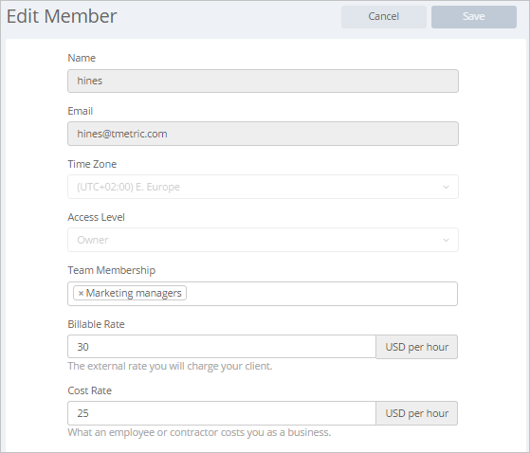This screenshot has width=530, height=453.
Task: Click the Team Membership field empty area
Action: tap(321, 294)
